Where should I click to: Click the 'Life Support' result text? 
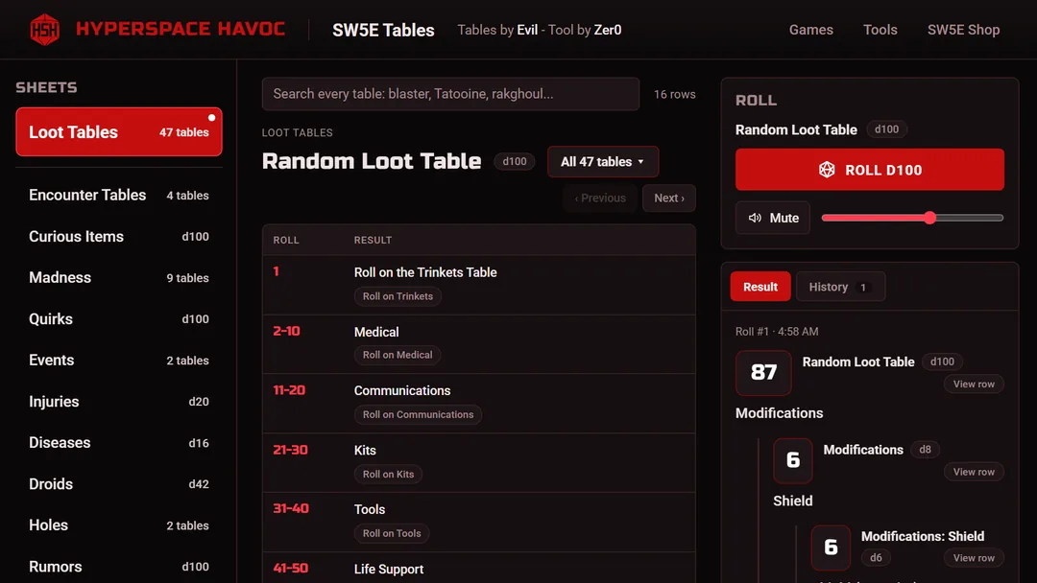pyautogui.click(x=389, y=570)
